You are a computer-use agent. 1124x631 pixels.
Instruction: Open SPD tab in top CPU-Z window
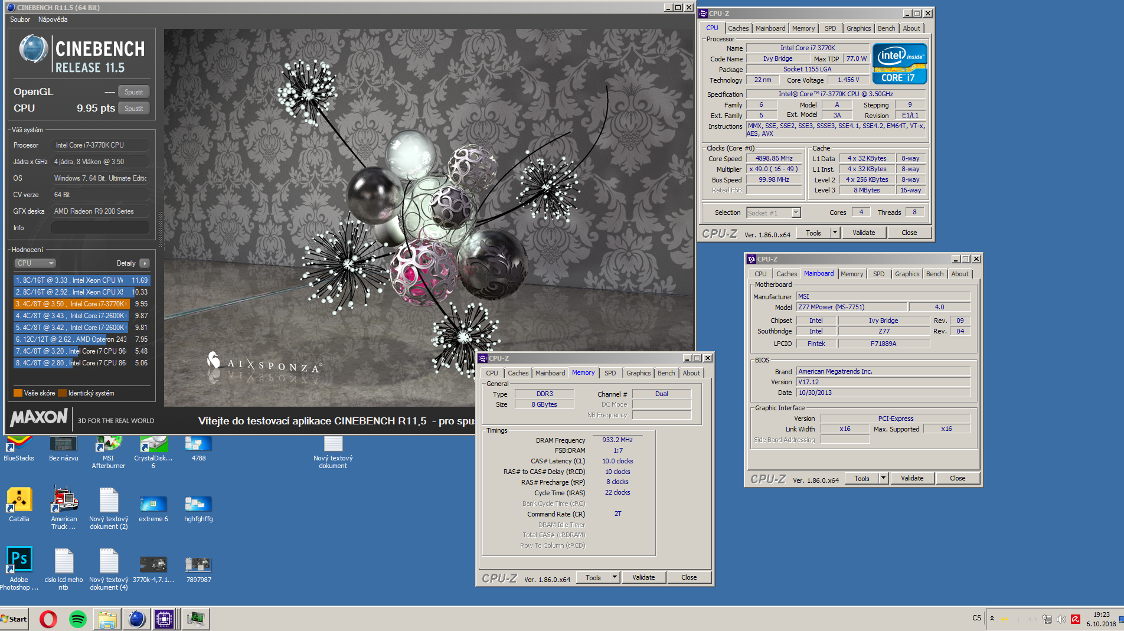[x=830, y=28]
